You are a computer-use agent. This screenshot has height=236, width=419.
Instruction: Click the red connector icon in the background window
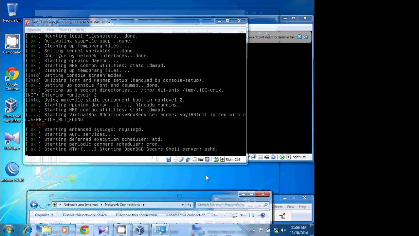pyautogui.click(x=282, y=216)
